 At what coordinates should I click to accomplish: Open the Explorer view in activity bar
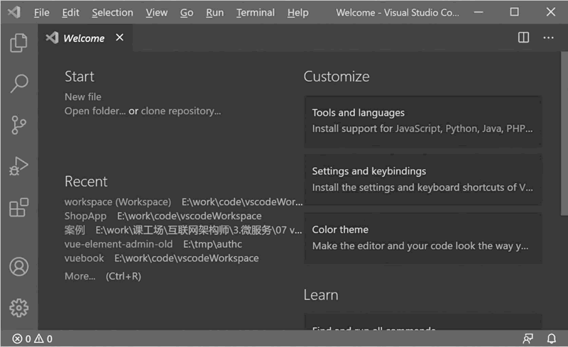coord(19,43)
